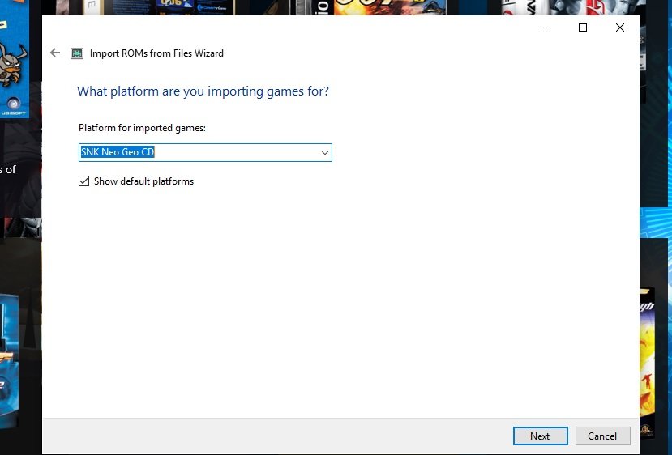672x455 pixels.
Task: Click the 'Import ROMs from Files Wizard' title
Action: tap(156, 53)
